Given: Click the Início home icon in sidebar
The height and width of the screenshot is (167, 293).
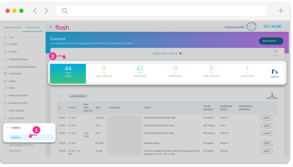Looking at the screenshot, I should [5, 37].
